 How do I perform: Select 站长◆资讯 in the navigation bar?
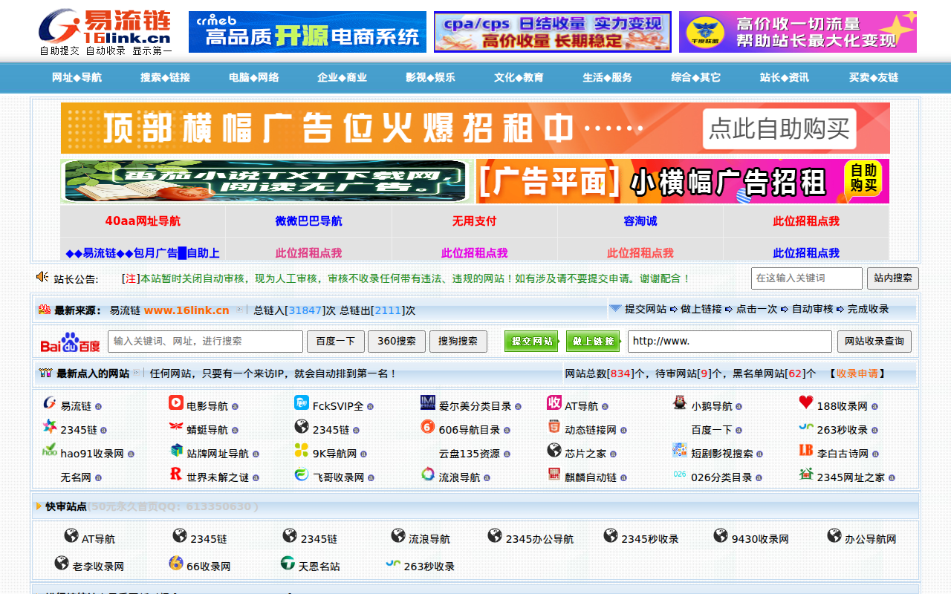point(784,77)
